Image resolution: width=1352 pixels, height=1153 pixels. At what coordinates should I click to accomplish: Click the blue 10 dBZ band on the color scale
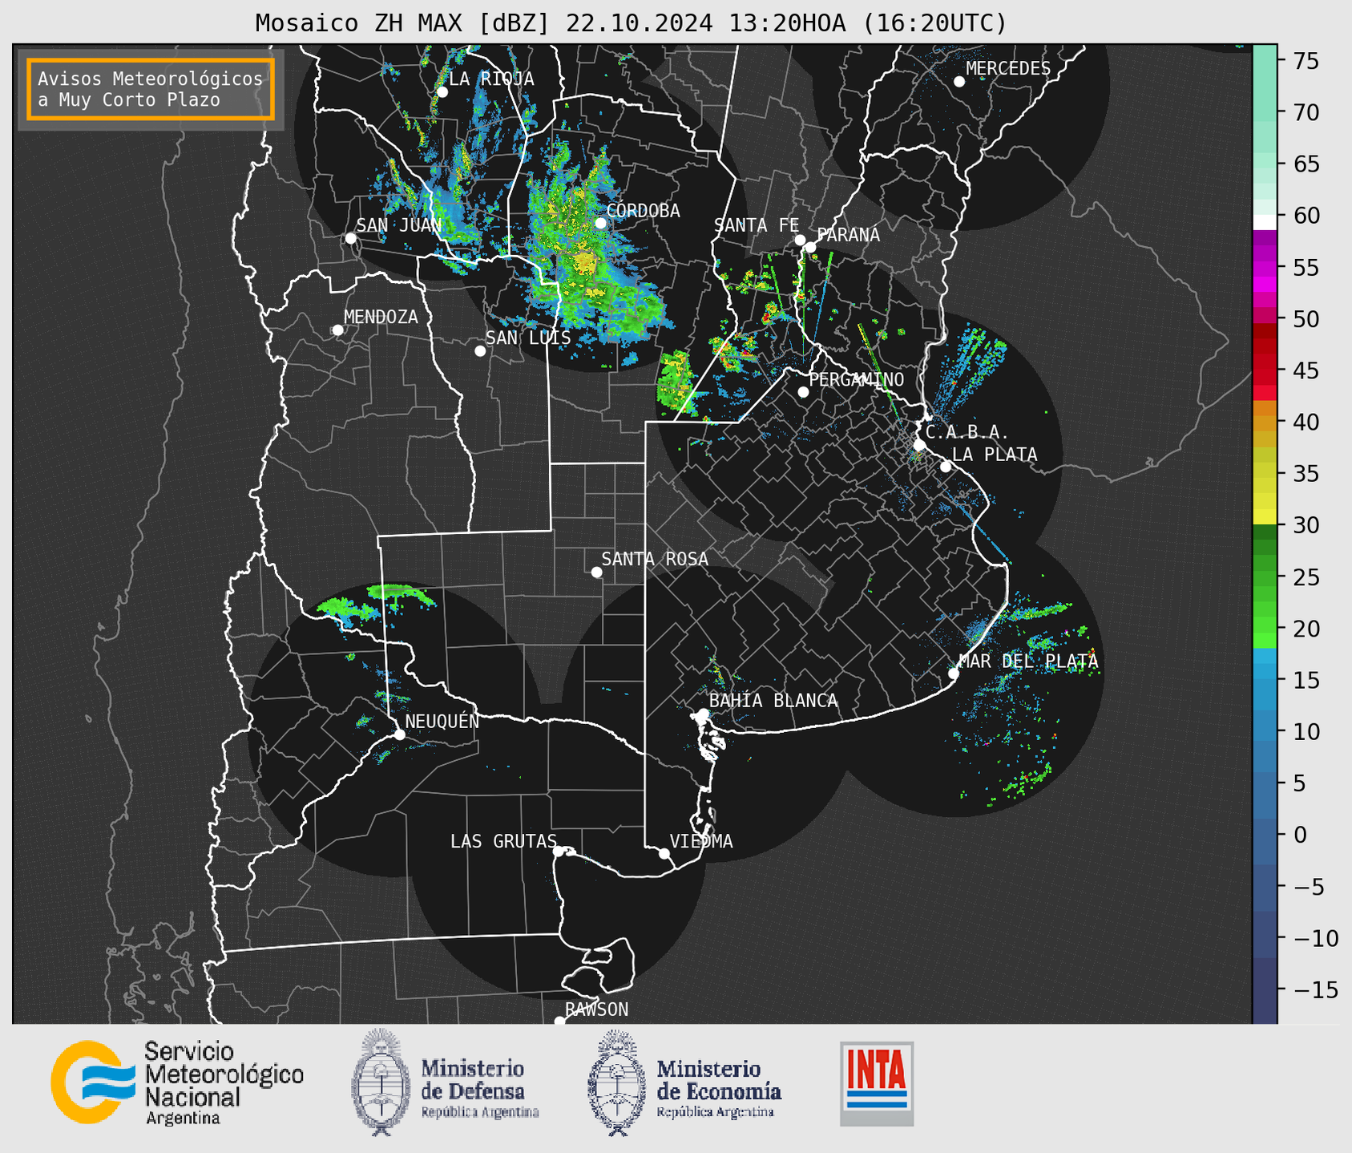tap(1265, 731)
